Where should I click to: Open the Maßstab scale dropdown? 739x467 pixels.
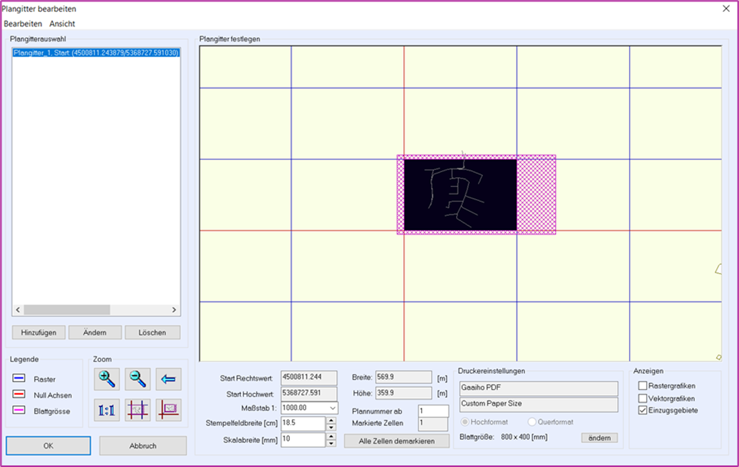(332, 408)
